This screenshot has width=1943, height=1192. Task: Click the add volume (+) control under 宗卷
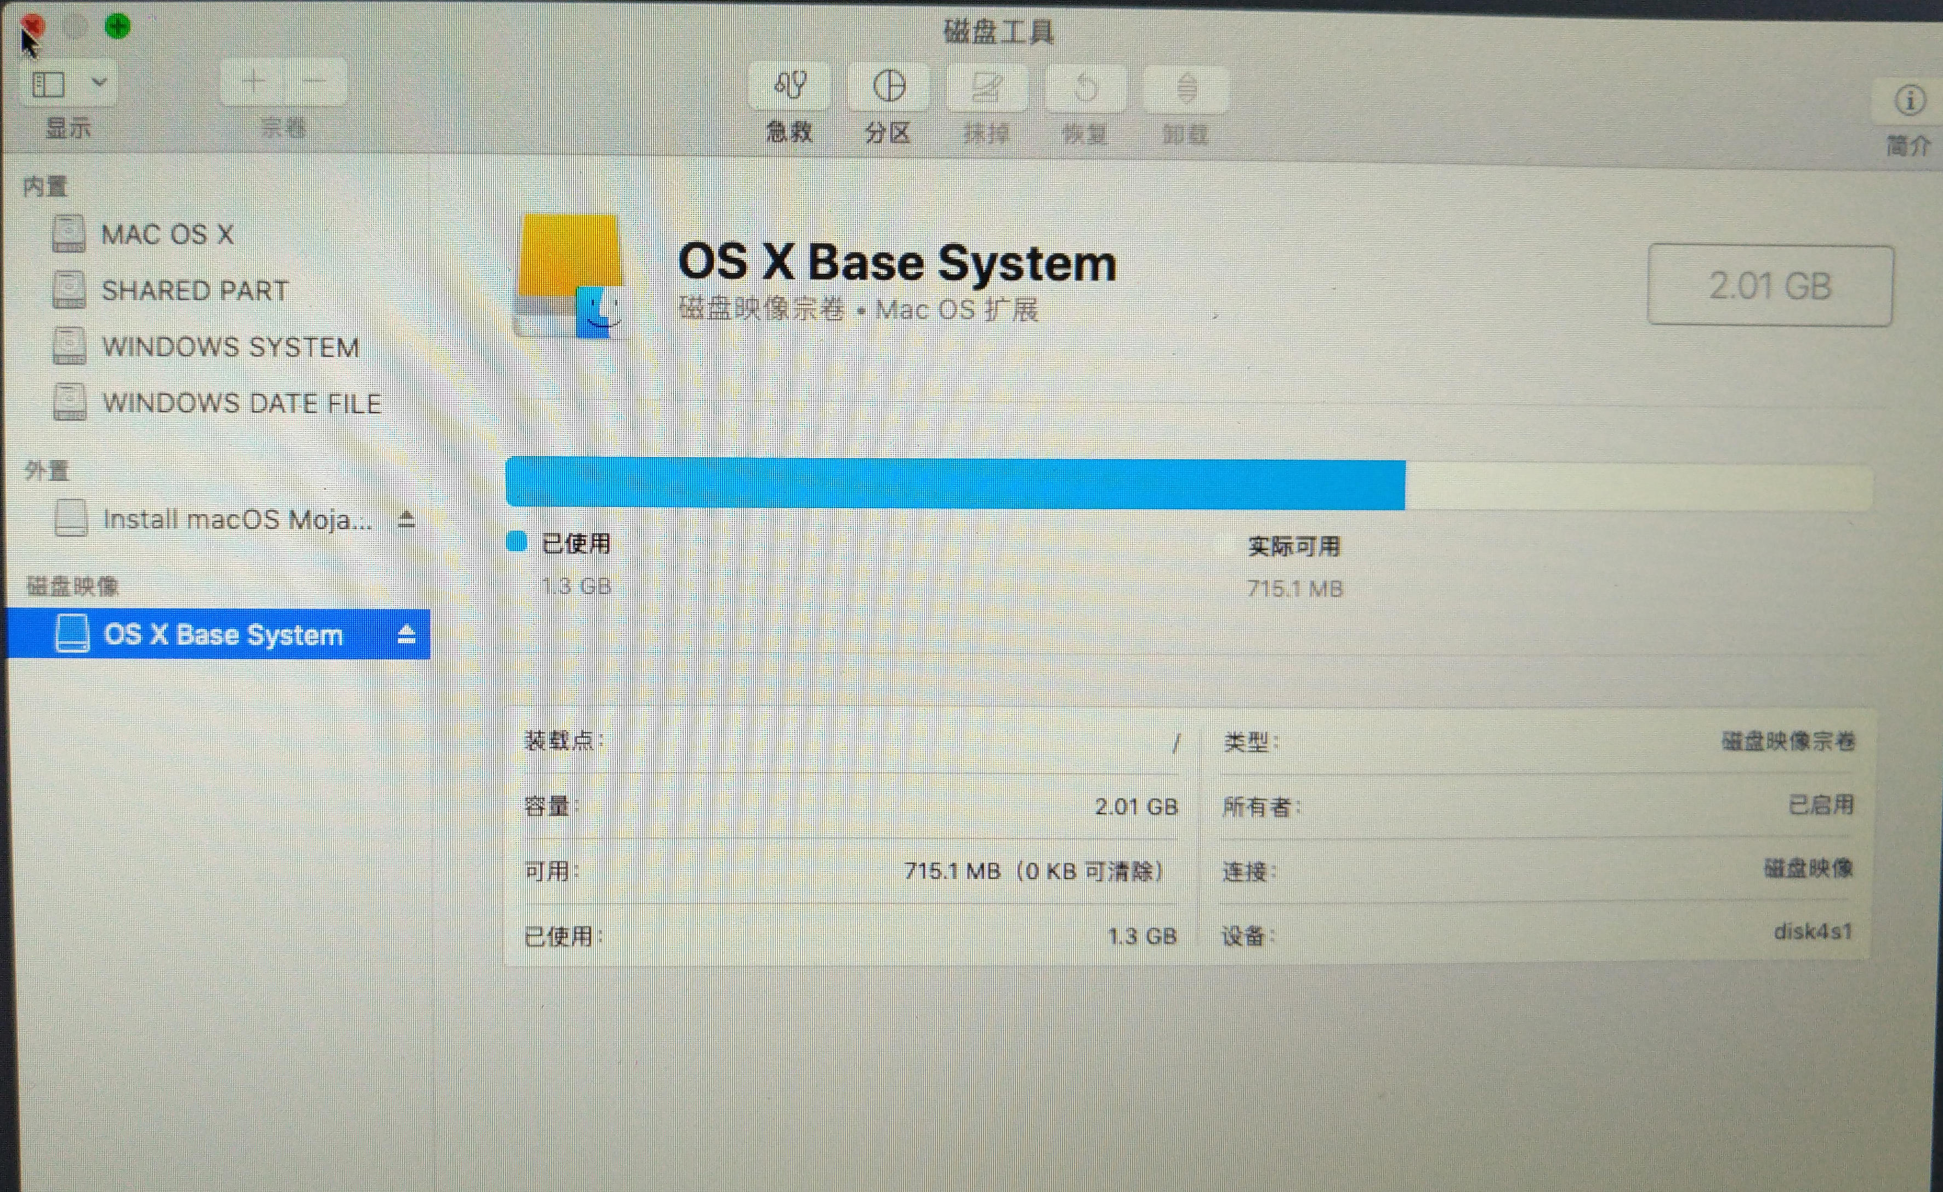click(x=253, y=81)
